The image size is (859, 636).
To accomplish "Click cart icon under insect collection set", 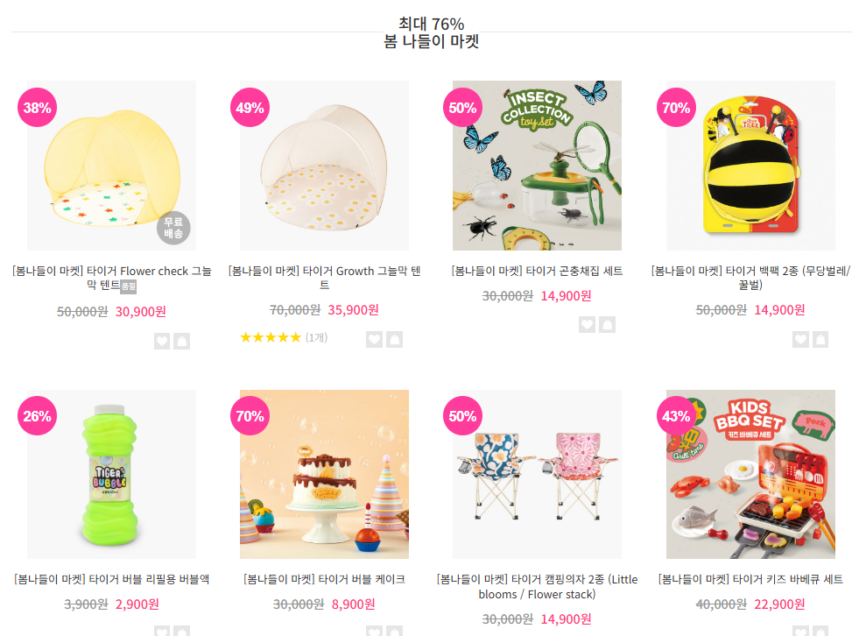I will click(x=607, y=325).
